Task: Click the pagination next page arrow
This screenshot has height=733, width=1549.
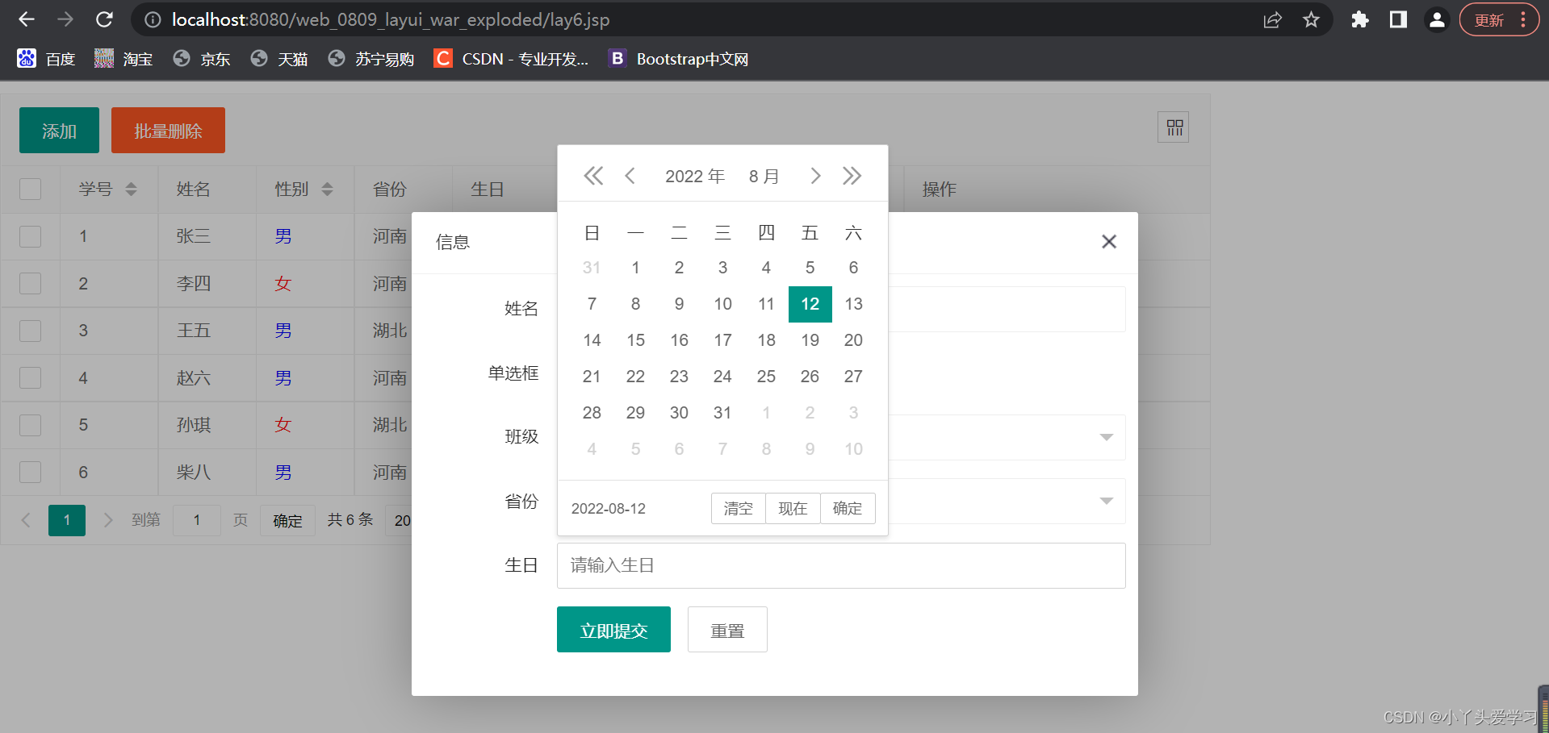Action: coord(108,520)
